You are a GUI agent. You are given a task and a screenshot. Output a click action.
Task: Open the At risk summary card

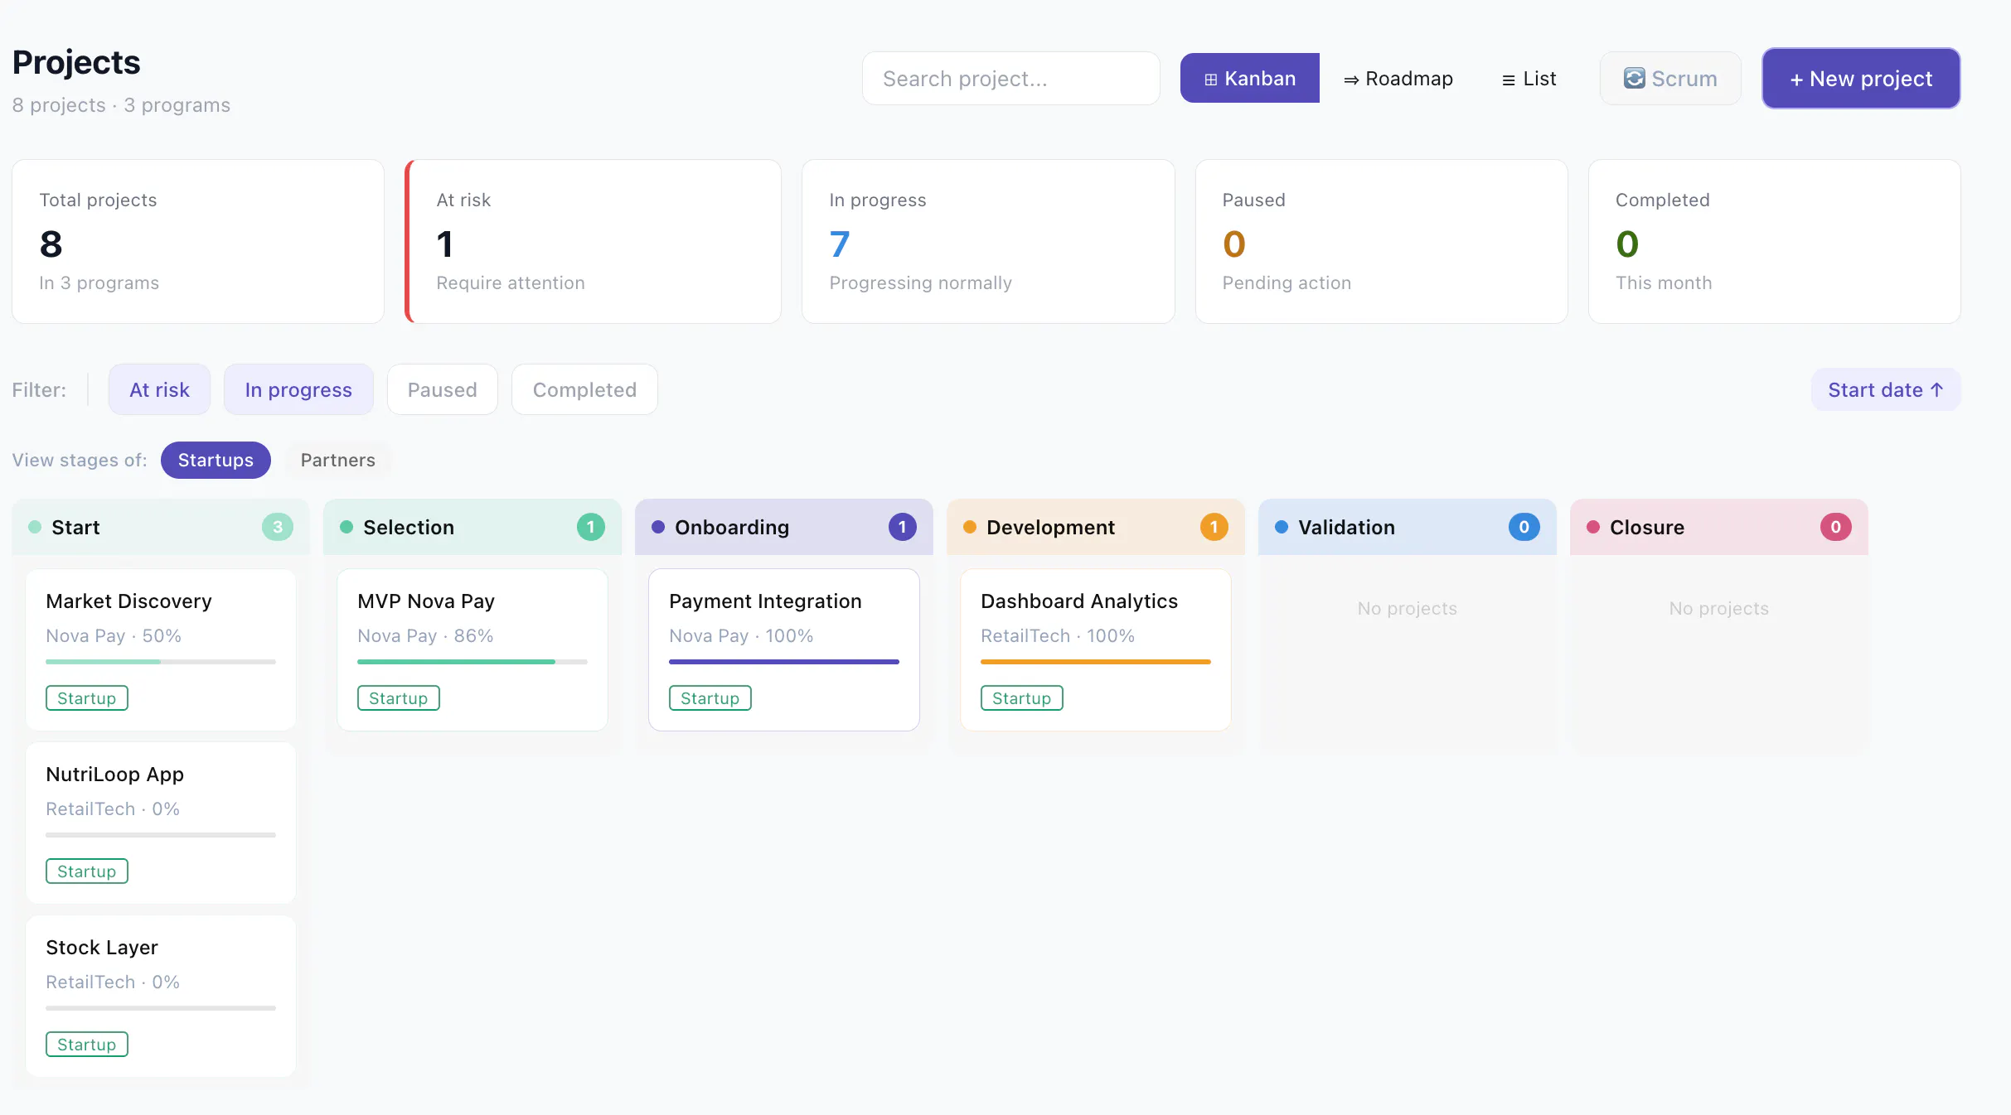click(x=594, y=241)
